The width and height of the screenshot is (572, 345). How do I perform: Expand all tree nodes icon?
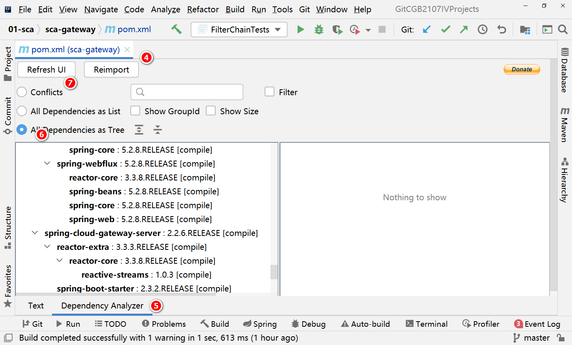[x=139, y=130]
